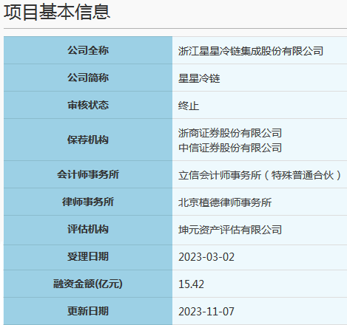347x325 pixels.
Task: Click the 受理日期 label cell
Action: click(x=88, y=256)
